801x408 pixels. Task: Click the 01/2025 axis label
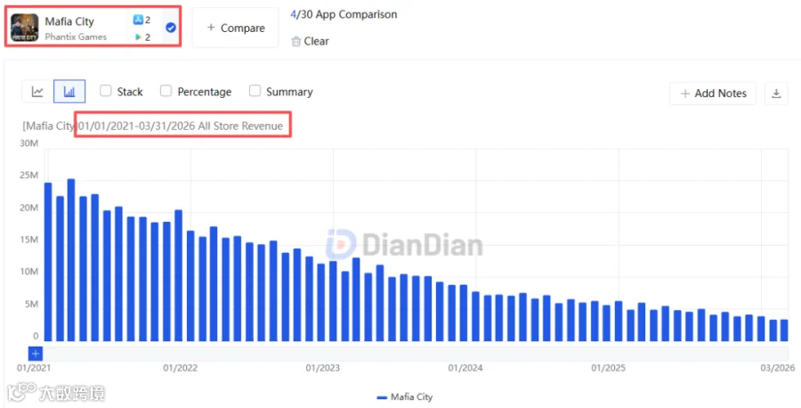609,368
